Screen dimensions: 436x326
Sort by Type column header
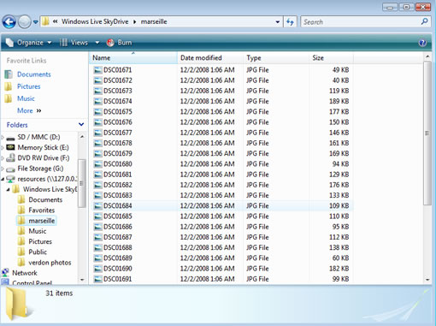[x=276, y=58]
